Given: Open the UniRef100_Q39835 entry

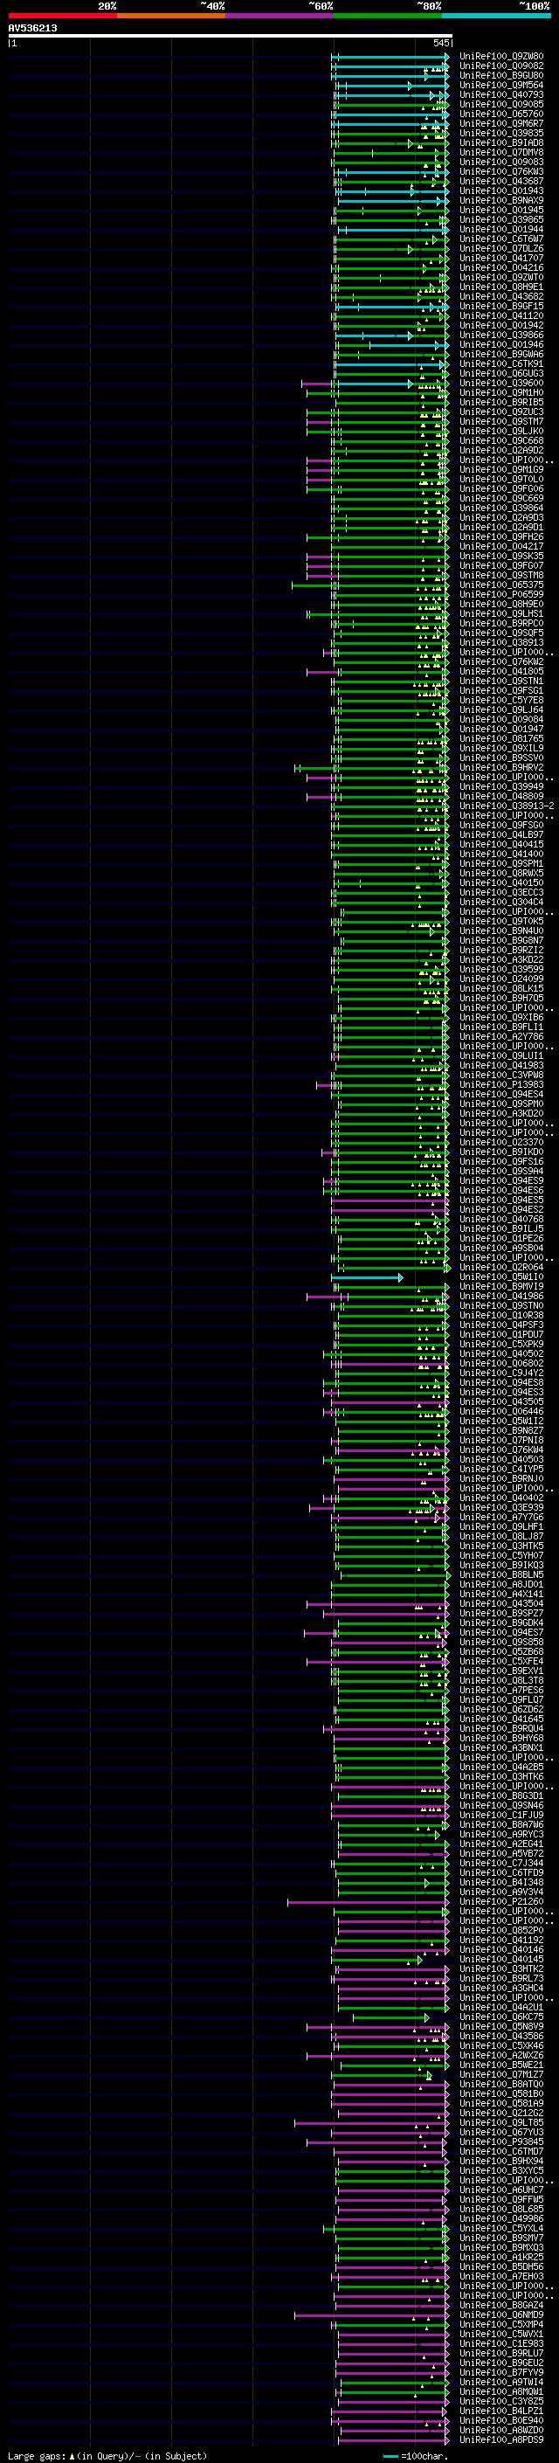Looking at the screenshot, I should coord(500,133).
